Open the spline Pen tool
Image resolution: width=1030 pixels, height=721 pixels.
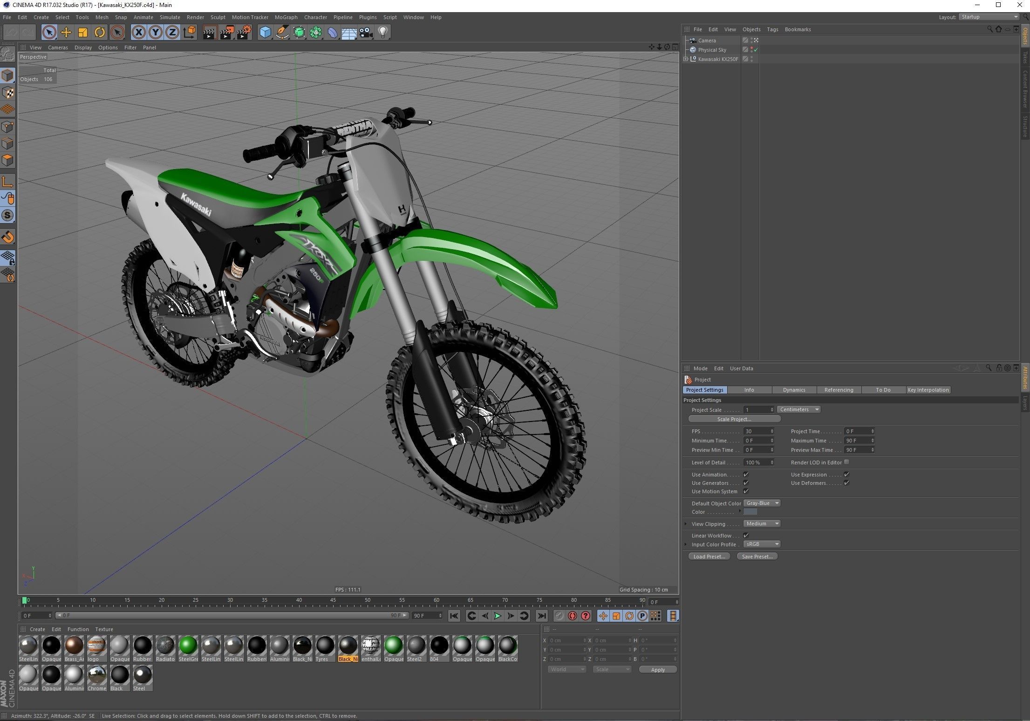coord(282,32)
